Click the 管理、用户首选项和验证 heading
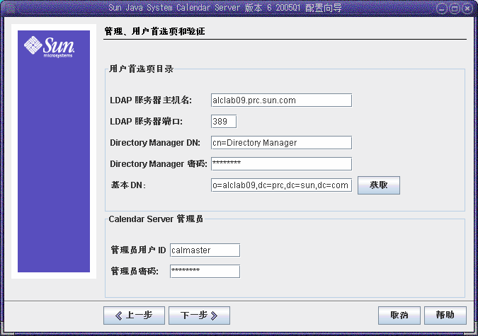The image size is (478, 336). pos(154,31)
